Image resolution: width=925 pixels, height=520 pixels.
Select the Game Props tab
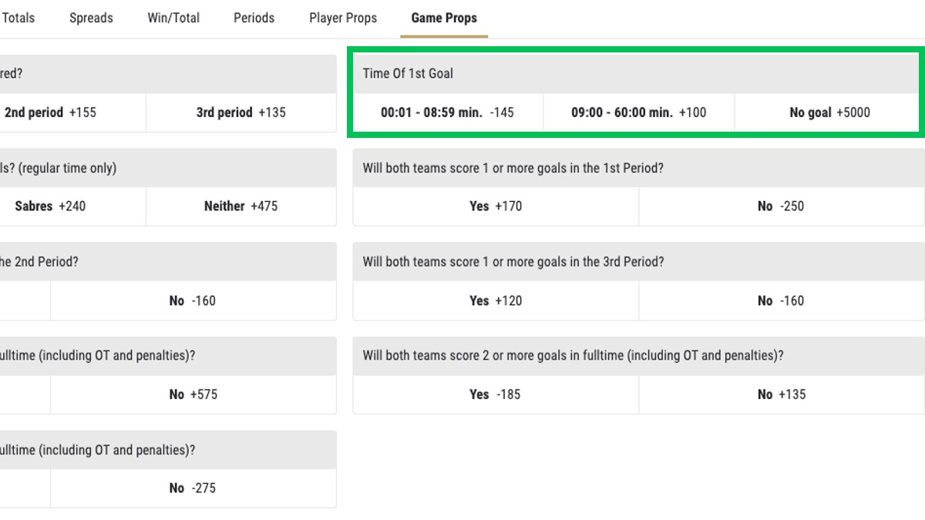pyautogui.click(x=444, y=18)
